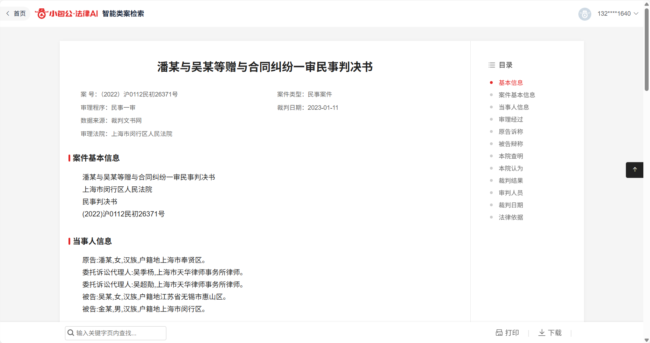Click the 目录 list icon

point(491,65)
